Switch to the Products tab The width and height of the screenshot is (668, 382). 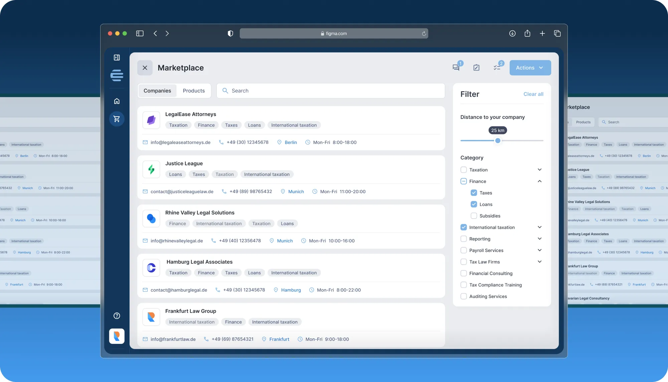coord(194,91)
